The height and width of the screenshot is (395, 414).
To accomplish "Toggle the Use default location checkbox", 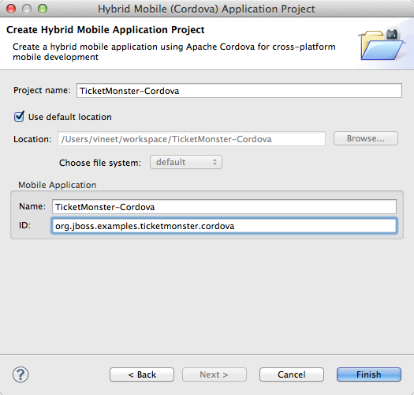I will [x=19, y=116].
